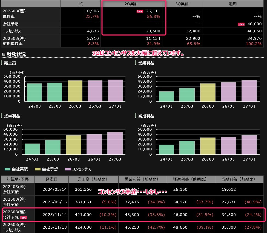This screenshot has height=233, width=267.
Task: Click the 決算期・予実 column header
Action: [18, 179]
